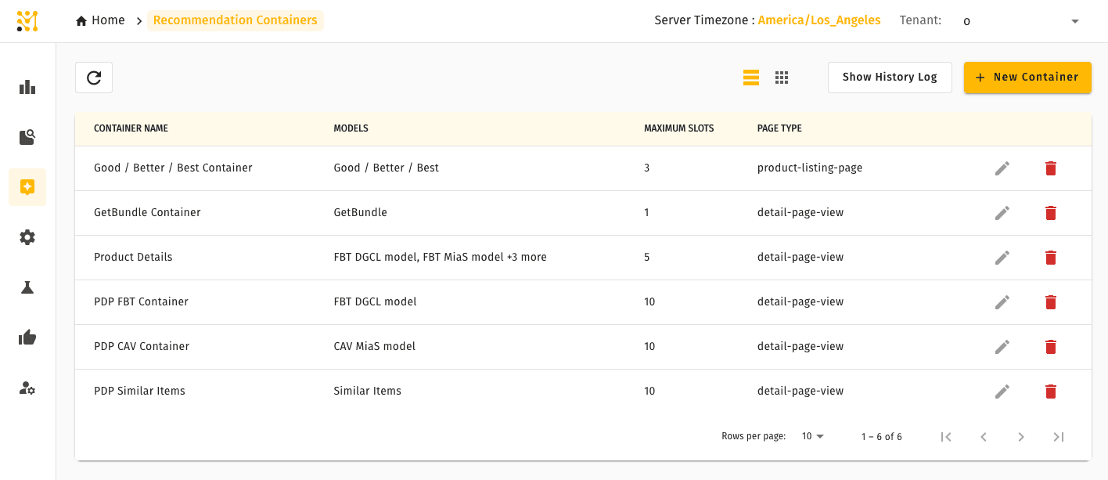Switch to list view layout
Image resolution: width=1108 pixels, height=480 pixels.
pos(751,78)
